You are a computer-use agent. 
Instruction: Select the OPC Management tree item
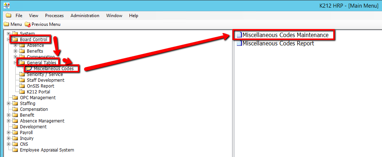pos(37,98)
